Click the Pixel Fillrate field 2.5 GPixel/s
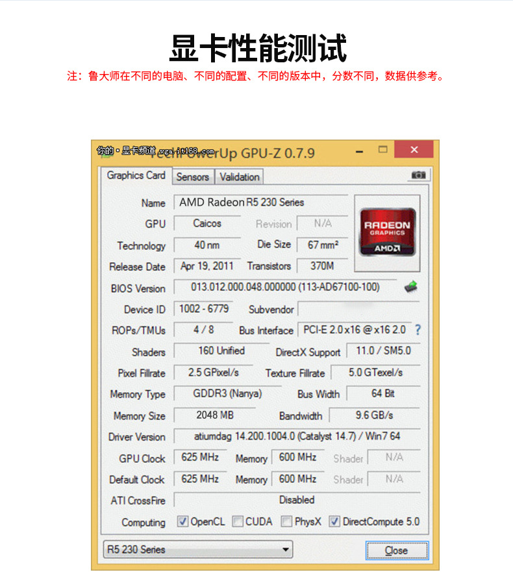Image resolution: width=513 pixels, height=581 pixels. (214, 373)
